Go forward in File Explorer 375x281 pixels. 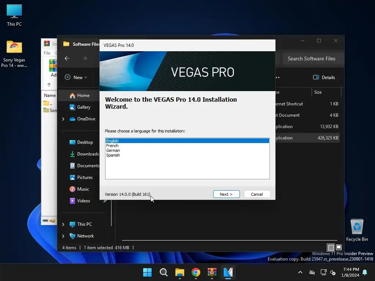85,58
